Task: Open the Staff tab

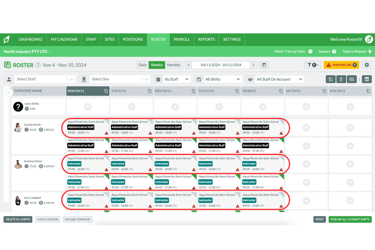Action: pyautogui.click(x=91, y=39)
